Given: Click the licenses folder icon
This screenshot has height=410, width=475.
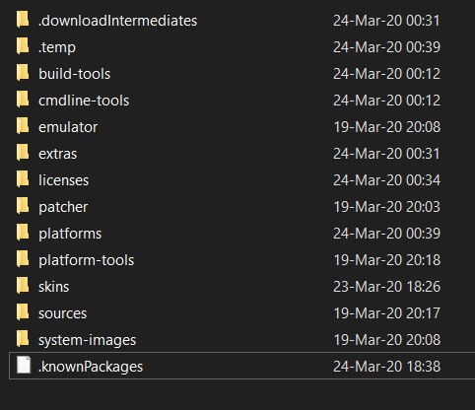Looking at the screenshot, I should [x=23, y=178].
